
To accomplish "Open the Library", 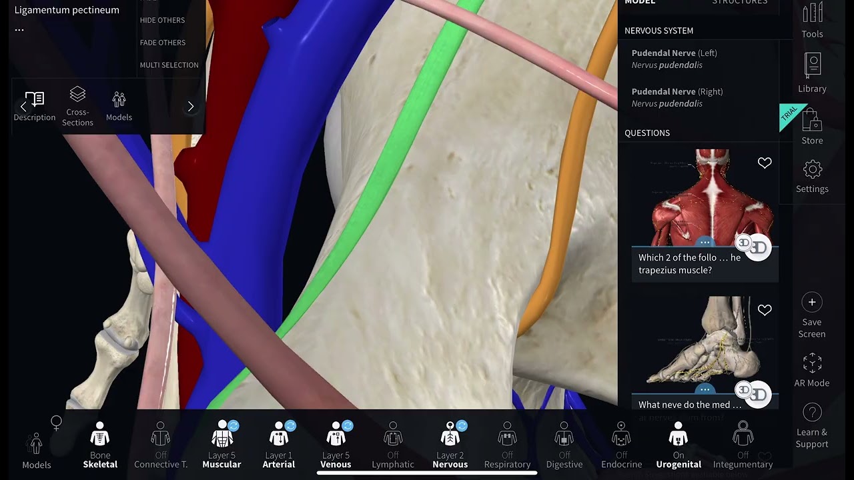I will [812, 74].
